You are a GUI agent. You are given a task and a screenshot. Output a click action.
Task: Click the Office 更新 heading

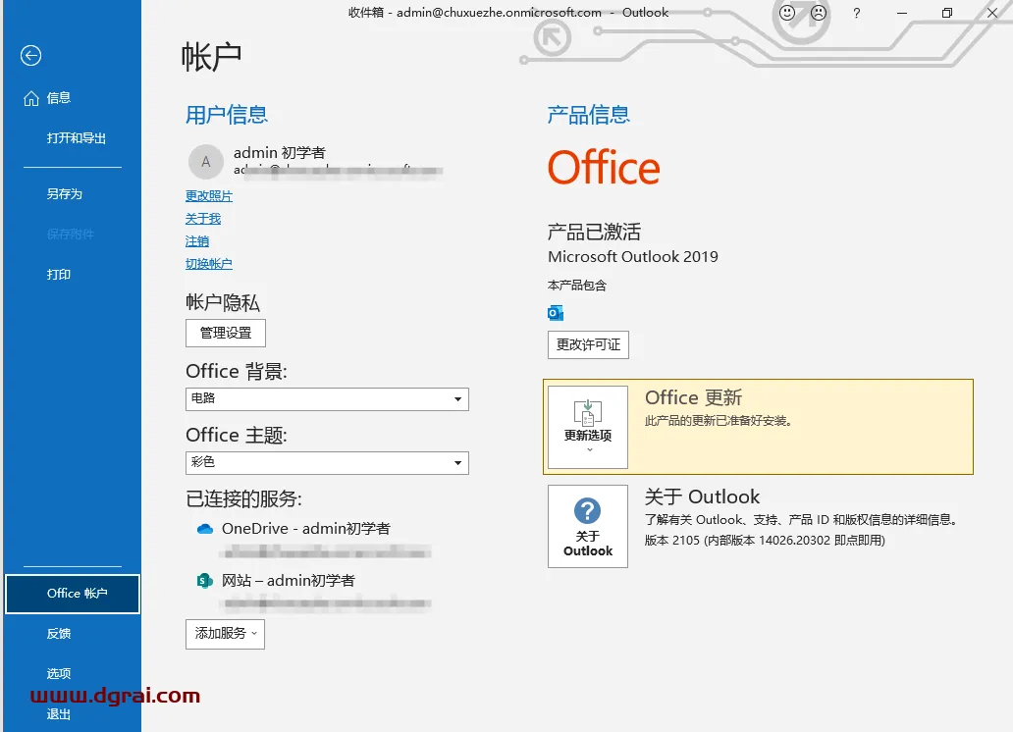[x=693, y=398]
